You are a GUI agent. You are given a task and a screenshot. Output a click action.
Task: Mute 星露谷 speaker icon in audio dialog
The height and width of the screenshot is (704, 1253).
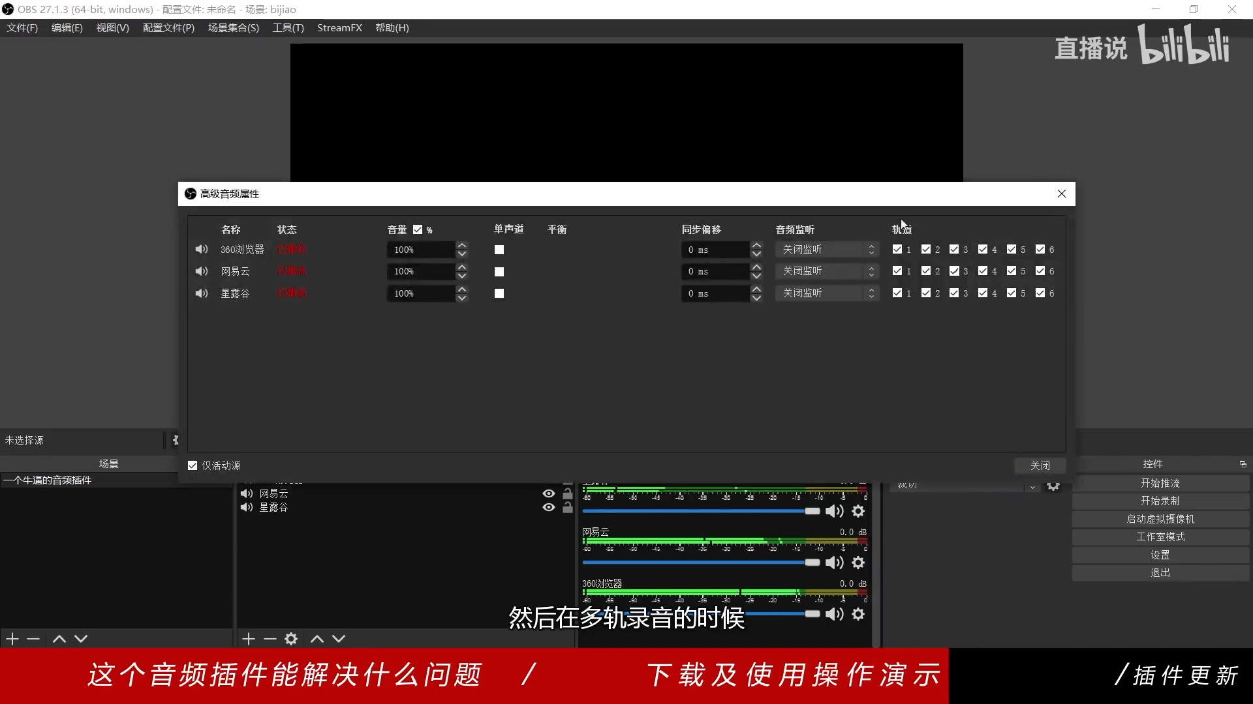(202, 293)
